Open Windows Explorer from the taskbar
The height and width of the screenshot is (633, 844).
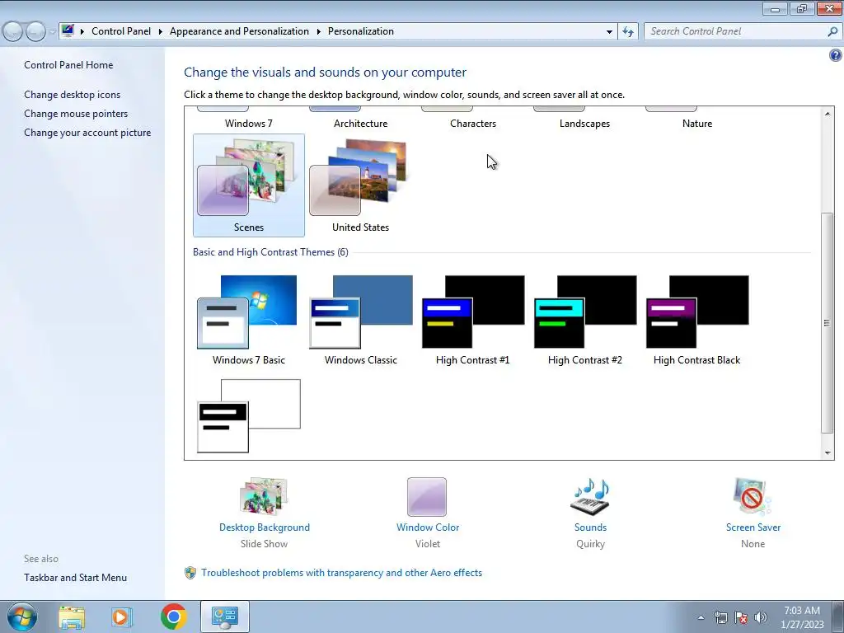(72, 617)
